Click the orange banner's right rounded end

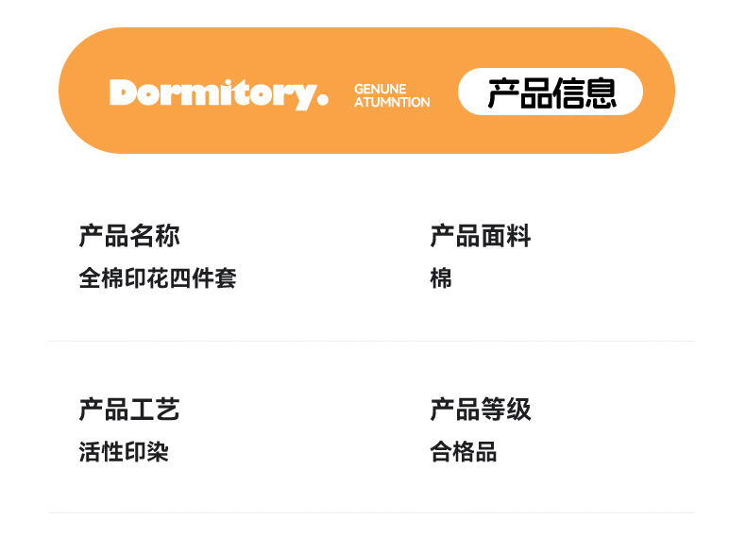click(658, 92)
